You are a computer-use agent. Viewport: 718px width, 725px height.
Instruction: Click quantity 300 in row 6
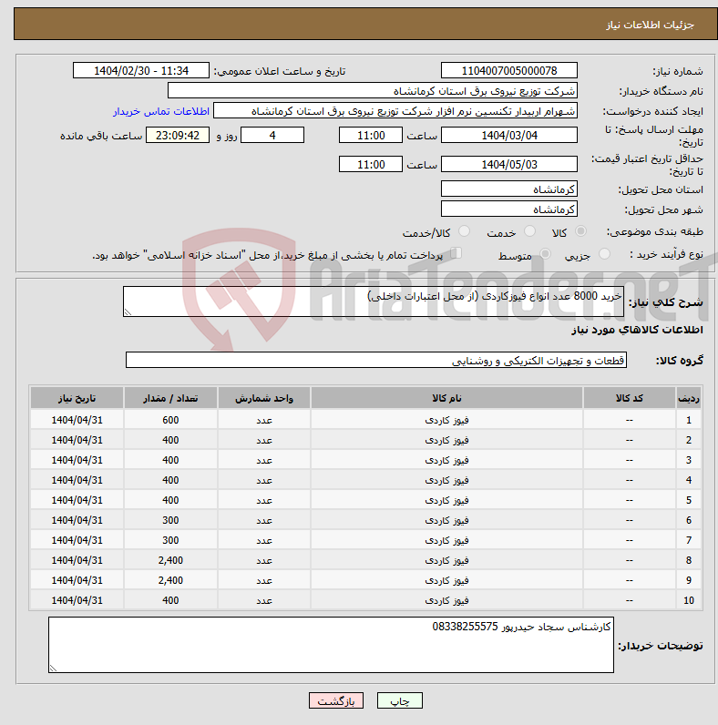[x=170, y=520]
